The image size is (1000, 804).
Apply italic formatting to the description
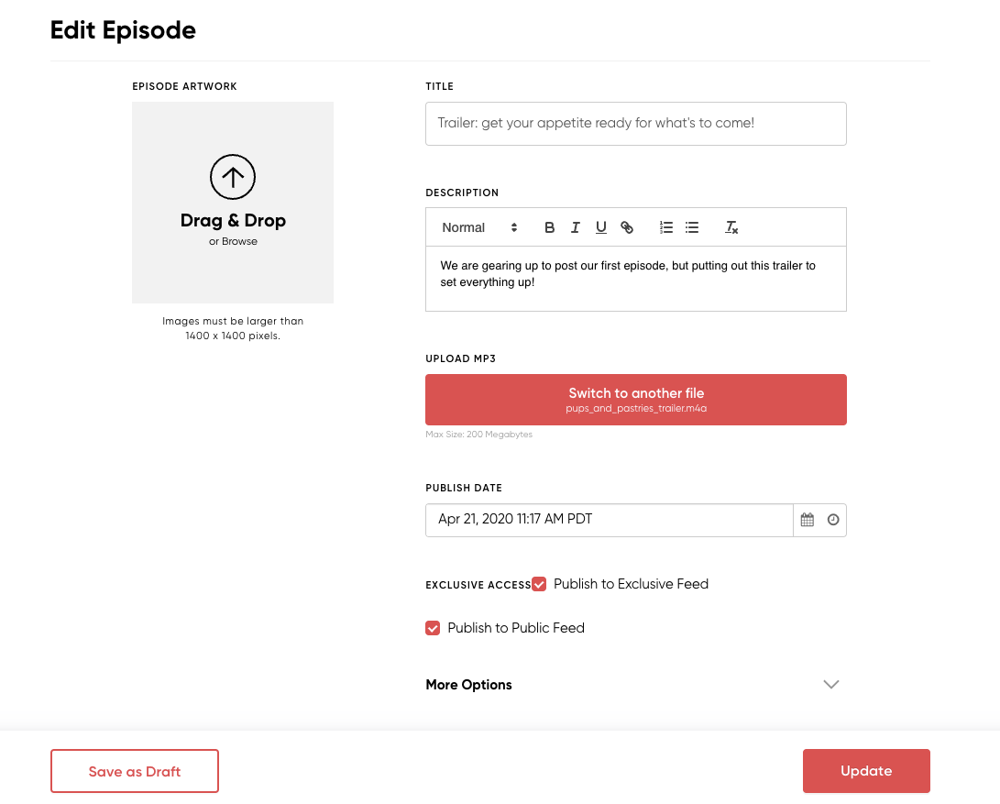pyautogui.click(x=575, y=226)
